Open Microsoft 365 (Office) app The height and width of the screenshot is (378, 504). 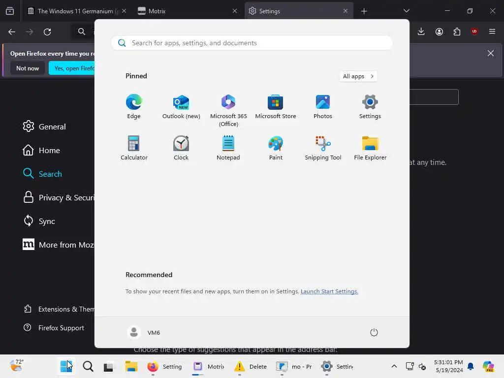[228, 110]
